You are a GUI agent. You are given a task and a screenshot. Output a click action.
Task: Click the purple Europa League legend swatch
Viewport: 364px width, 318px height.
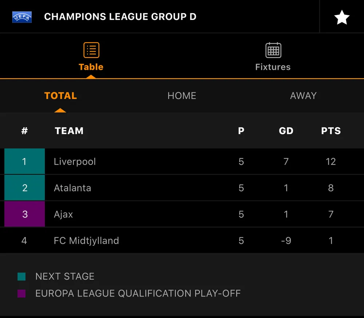(x=21, y=294)
